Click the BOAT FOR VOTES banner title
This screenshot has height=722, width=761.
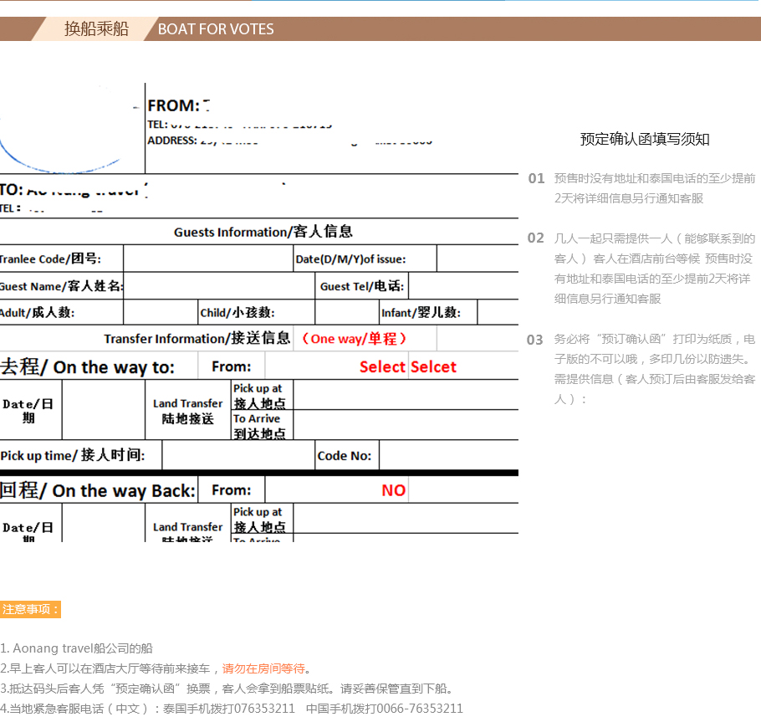click(x=216, y=29)
